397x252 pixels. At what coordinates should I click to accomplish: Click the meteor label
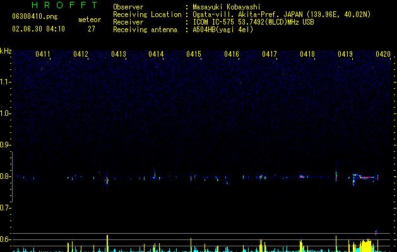[x=90, y=20]
